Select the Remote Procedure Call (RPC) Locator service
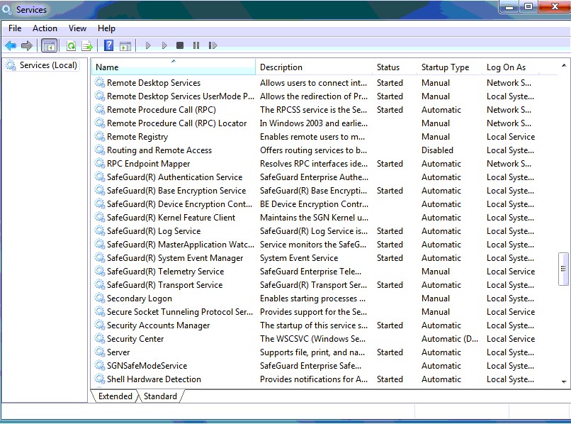 (x=176, y=123)
